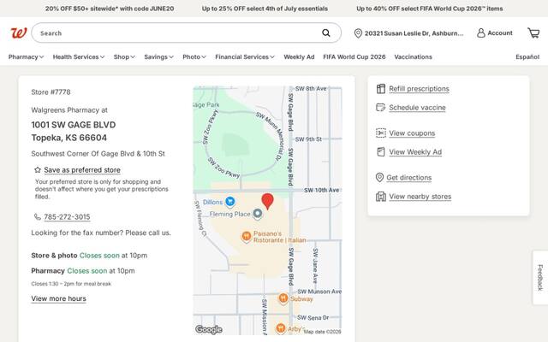Click the Fleming Place map marker

point(258,213)
